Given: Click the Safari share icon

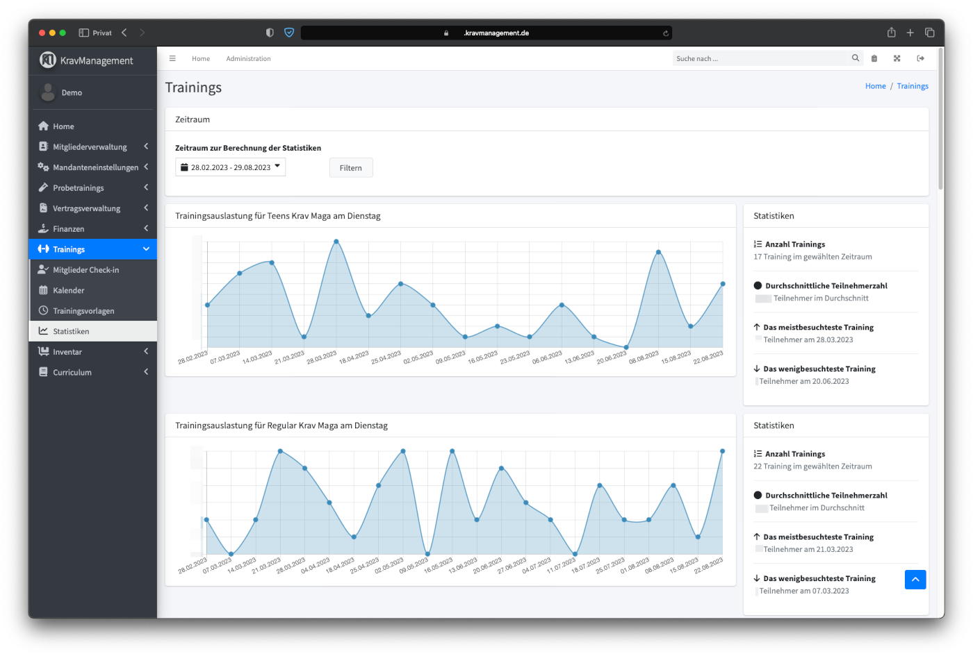Looking at the screenshot, I should coord(892,33).
